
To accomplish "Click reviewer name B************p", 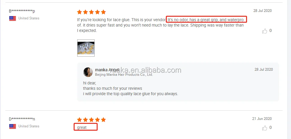I will click(22, 11).
